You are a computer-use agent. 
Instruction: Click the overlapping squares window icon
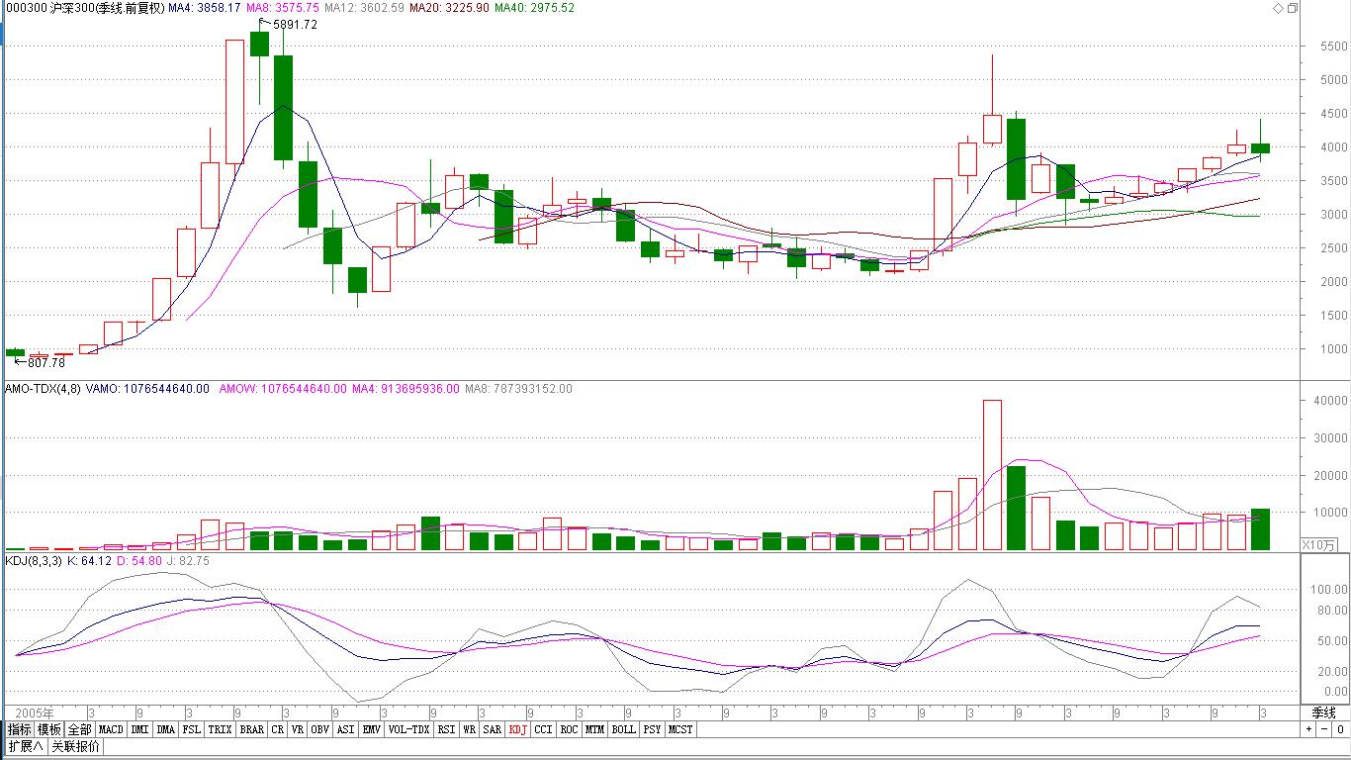click(x=1293, y=8)
